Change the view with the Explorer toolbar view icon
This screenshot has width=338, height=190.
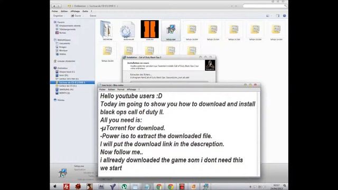[268, 16]
